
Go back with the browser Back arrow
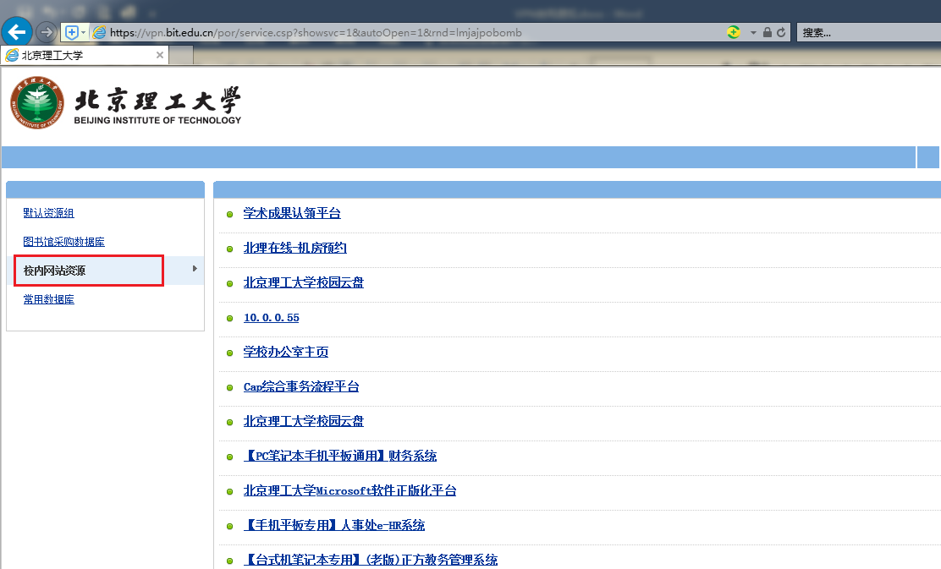(17, 32)
